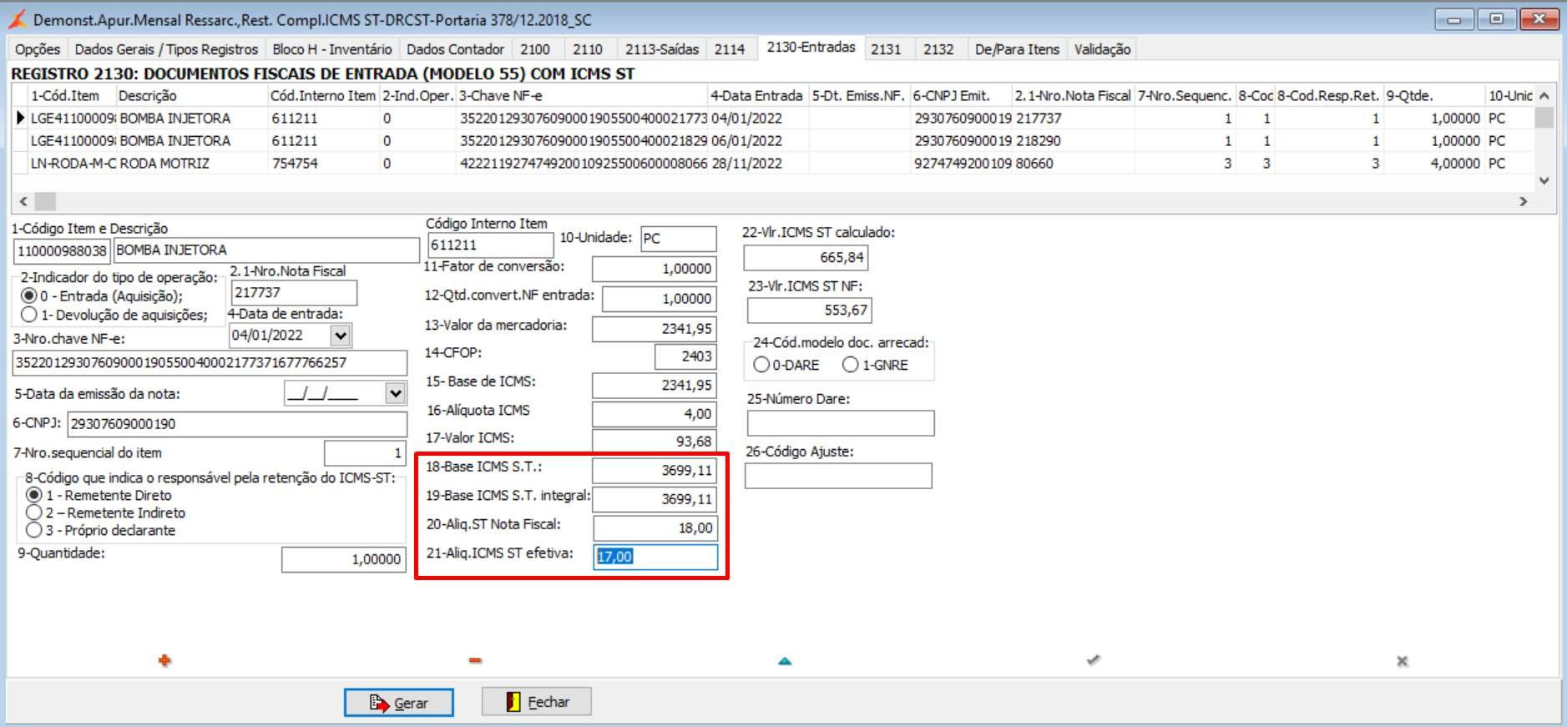This screenshot has width=1567, height=727.
Task: Click the Código Interno Item field
Action: 491,245
